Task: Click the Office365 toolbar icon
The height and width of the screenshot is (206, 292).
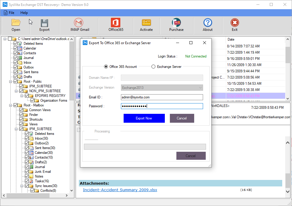Action: pyautogui.click(x=116, y=23)
